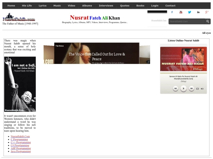Open the Google Plus social icon

coord(207,12)
